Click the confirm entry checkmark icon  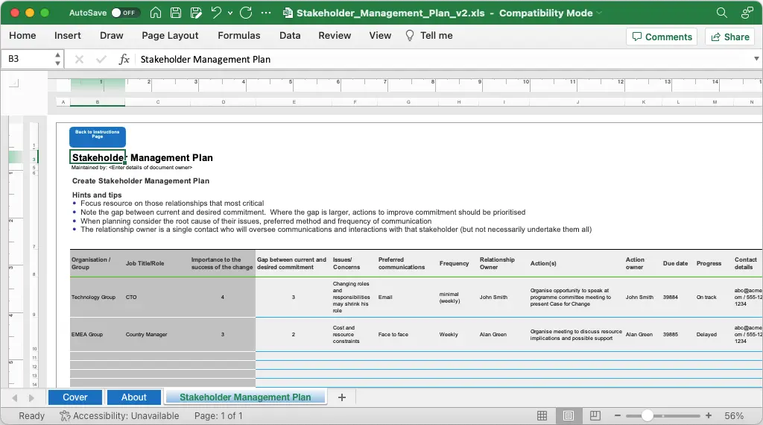click(x=101, y=60)
